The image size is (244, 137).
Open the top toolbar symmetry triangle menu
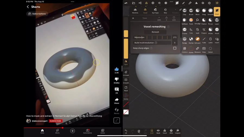196,3
